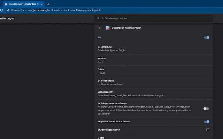Click the Version value 1.0.0

coord(100,62)
